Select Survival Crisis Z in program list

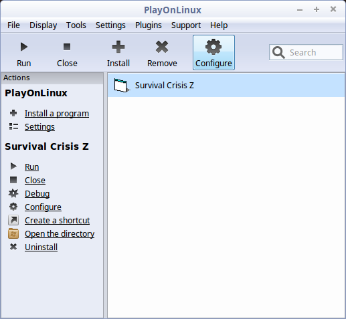click(226, 86)
